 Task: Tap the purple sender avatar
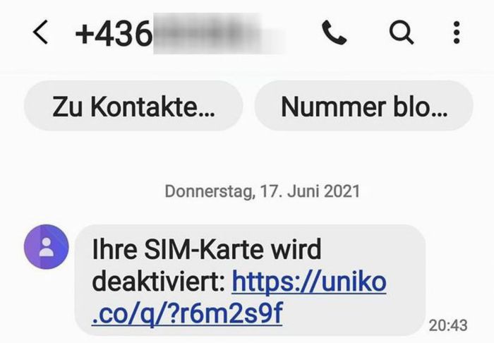(47, 246)
